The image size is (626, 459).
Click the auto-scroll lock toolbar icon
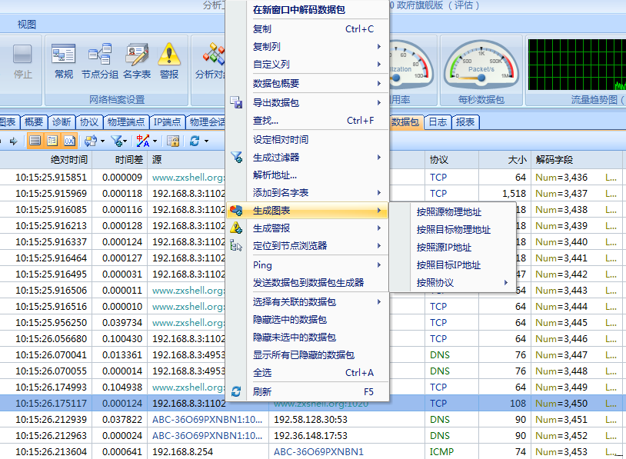point(173,141)
